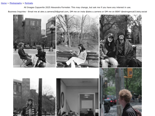Image resolution: width=155 pixels, height=116 pixels.
Task: Open photo of couple sitting together smiling
Action: (x=121, y=41)
